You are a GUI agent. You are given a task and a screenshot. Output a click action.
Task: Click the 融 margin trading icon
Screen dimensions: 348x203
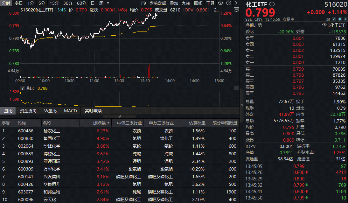point(328,19)
